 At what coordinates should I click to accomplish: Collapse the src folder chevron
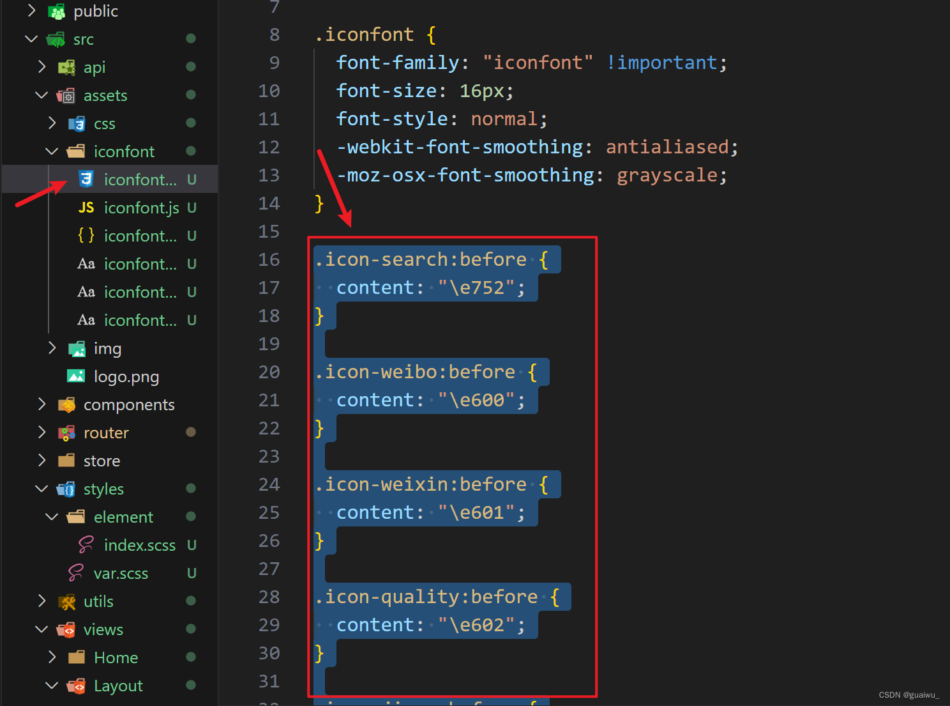[32, 39]
